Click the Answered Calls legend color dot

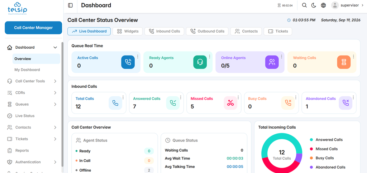click(x=311, y=140)
